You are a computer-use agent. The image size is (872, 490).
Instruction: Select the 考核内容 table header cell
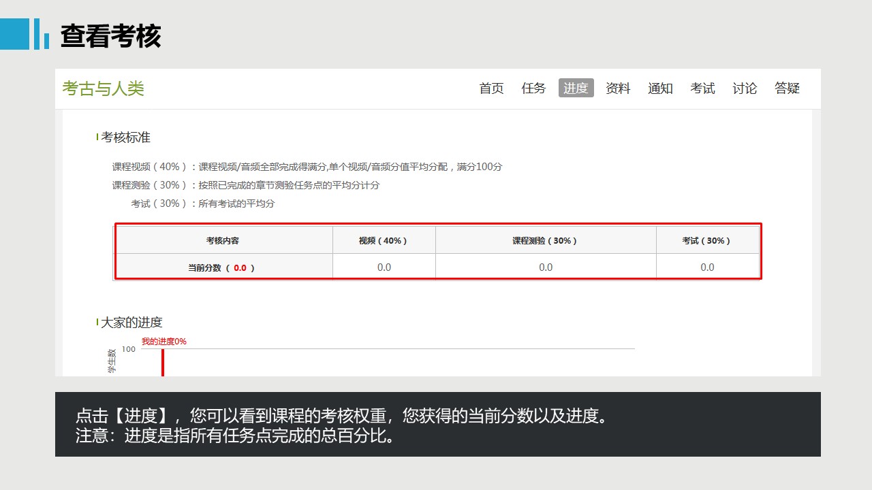pyautogui.click(x=223, y=241)
